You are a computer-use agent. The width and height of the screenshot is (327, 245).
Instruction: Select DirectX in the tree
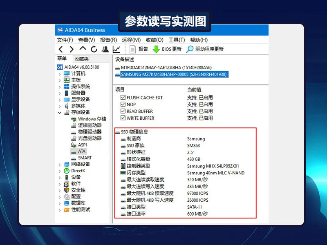[x=74, y=171]
